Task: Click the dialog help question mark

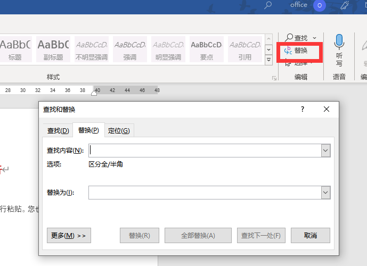Action: coord(303,109)
